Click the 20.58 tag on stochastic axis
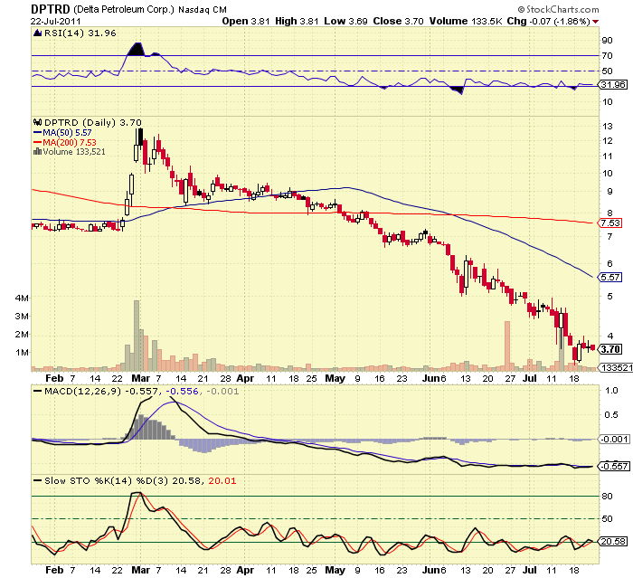633x578 pixels. [x=613, y=541]
